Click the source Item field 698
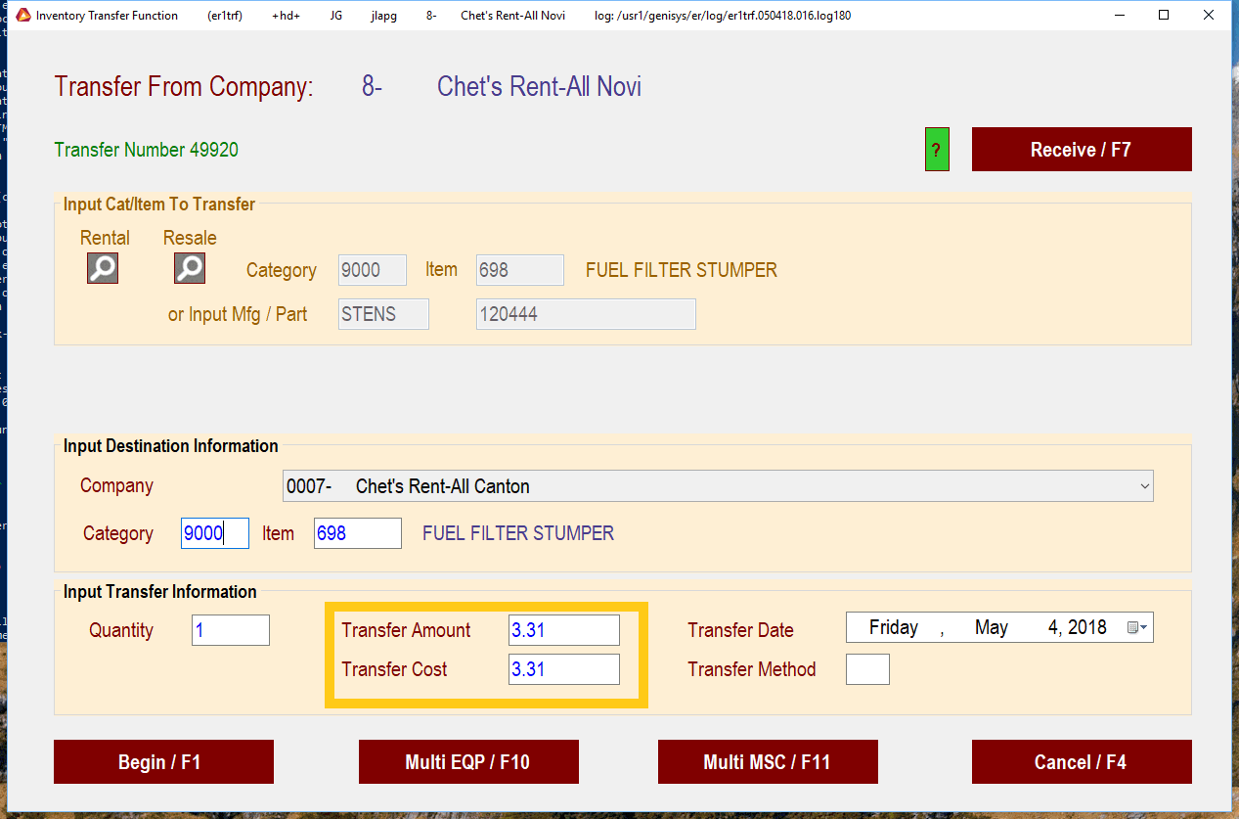This screenshot has height=819, width=1239. point(520,270)
